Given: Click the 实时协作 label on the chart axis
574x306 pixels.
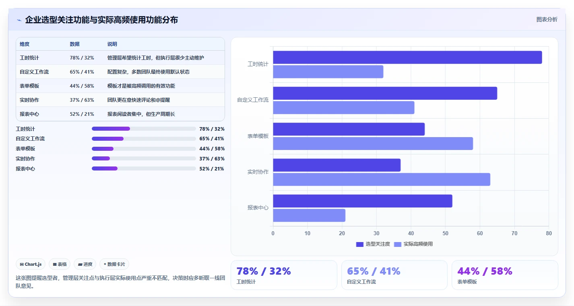Looking at the screenshot, I should click(258, 172).
